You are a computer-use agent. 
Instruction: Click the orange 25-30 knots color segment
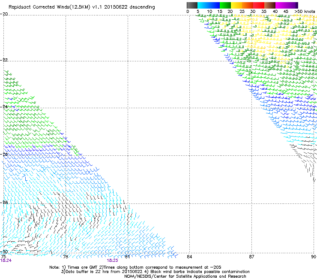click(x=248, y=5)
